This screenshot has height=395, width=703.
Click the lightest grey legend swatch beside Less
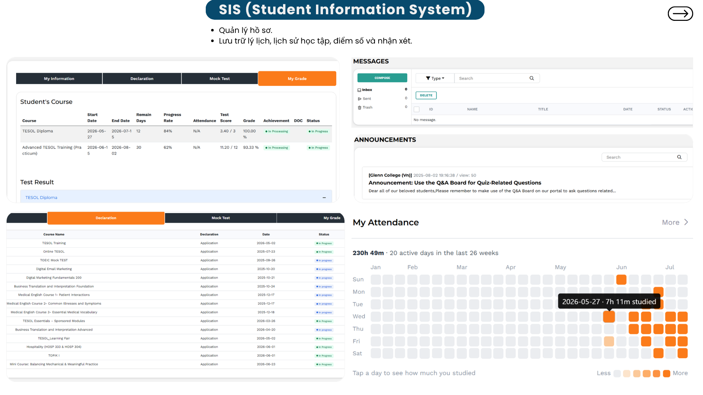click(617, 373)
